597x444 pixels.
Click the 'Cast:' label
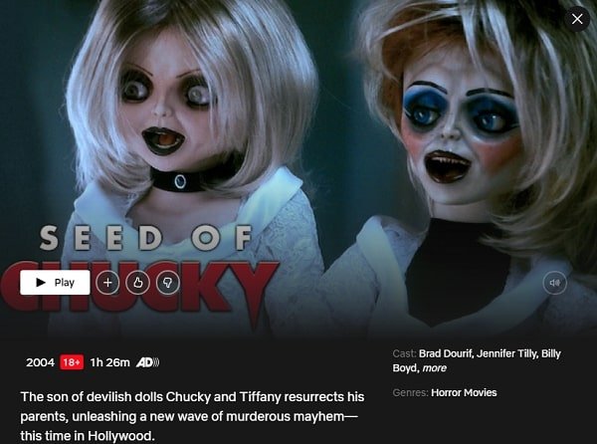pyautogui.click(x=404, y=353)
